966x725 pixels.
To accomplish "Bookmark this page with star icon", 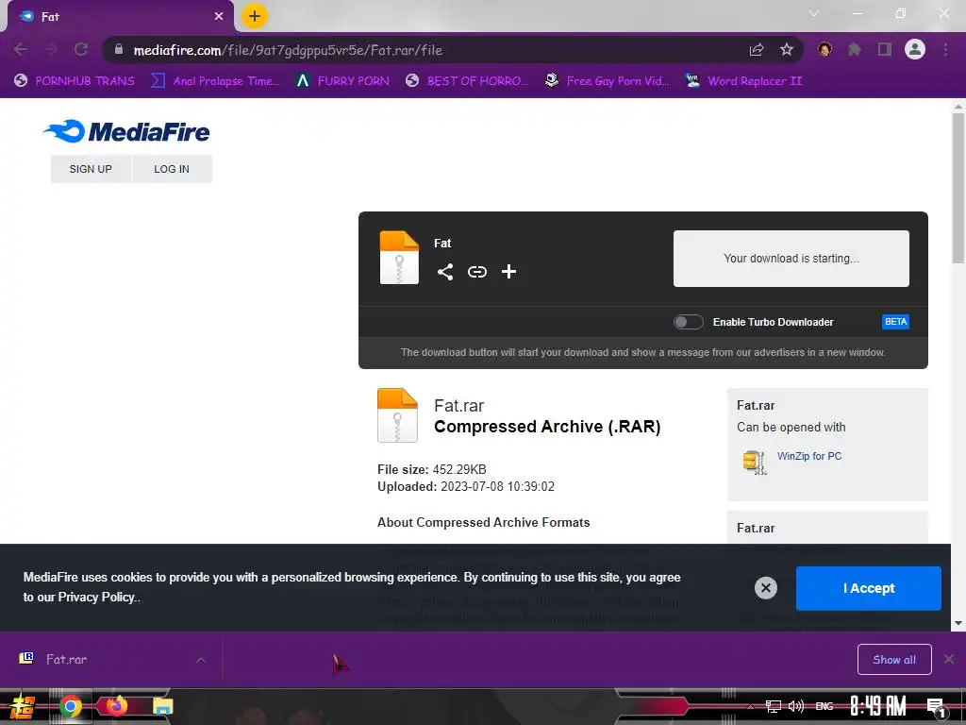I will 786,50.
